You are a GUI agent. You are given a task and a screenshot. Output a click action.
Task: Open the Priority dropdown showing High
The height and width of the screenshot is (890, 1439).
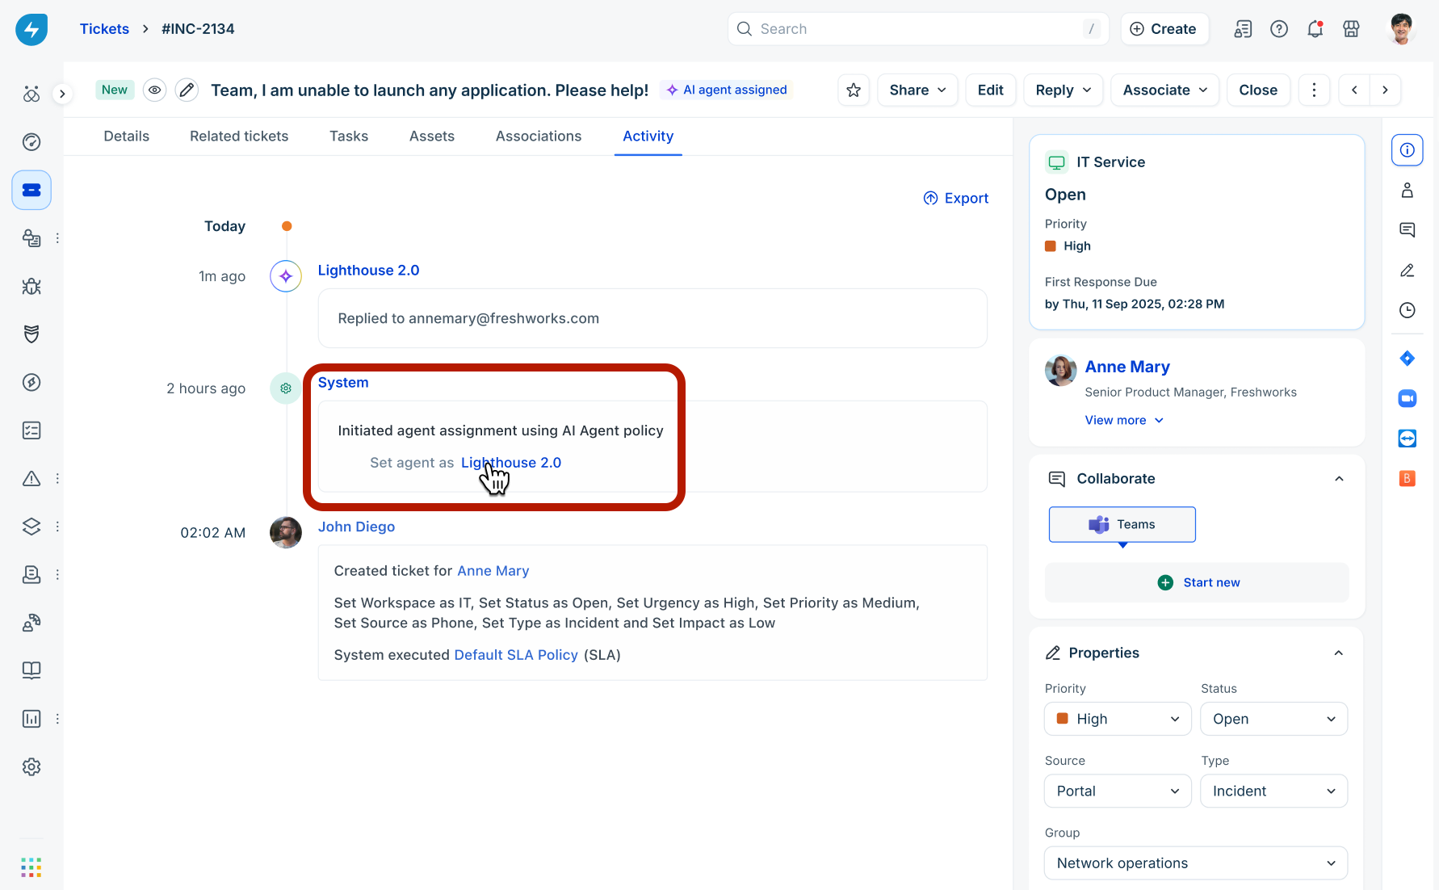1118,719
